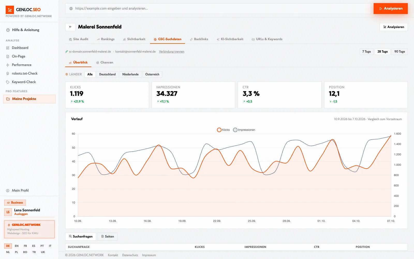Switch language to EN
Viewport: 414px width, 259px height.
pos(17,246)
